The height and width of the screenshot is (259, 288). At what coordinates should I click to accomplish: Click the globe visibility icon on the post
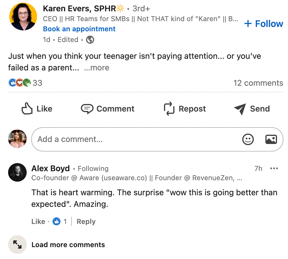coord(90,39)
